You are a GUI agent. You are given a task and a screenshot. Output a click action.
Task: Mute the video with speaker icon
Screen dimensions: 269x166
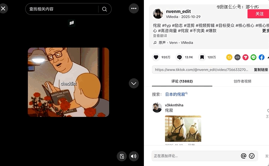(x=133, y=156)
